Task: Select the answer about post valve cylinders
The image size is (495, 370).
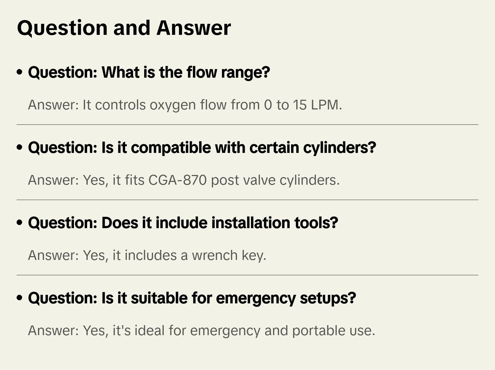Action: (x=184, y=180)
